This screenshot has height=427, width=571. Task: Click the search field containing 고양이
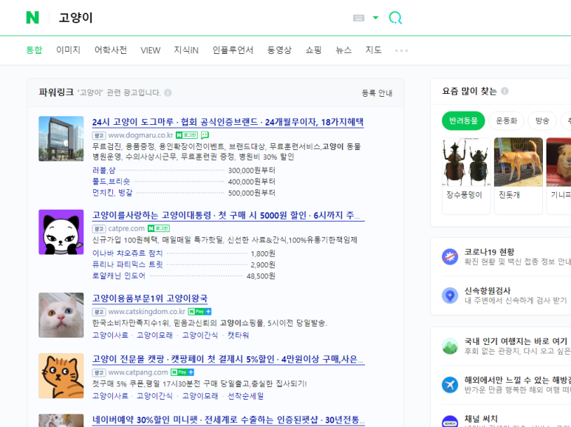200,18
